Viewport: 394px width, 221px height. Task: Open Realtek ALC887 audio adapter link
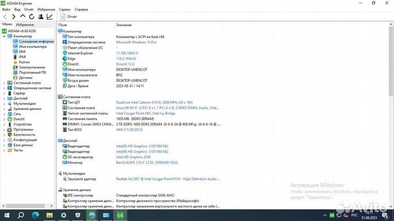(168, 179)
